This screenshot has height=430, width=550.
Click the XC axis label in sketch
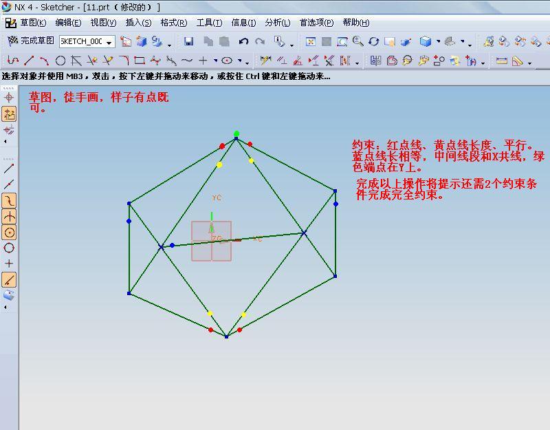pos(257,239)
